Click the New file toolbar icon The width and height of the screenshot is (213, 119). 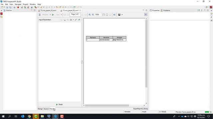click(x=2, y=7)
